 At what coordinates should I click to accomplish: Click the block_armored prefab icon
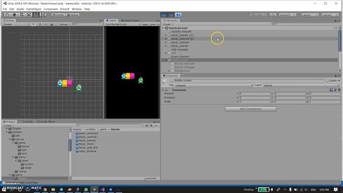[x=77, y=133]
